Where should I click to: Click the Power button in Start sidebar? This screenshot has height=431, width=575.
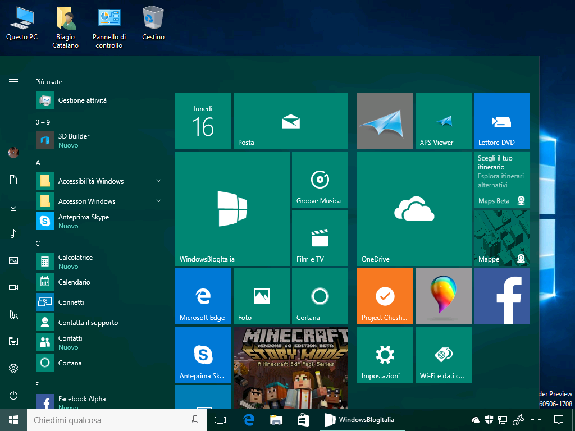13,395
